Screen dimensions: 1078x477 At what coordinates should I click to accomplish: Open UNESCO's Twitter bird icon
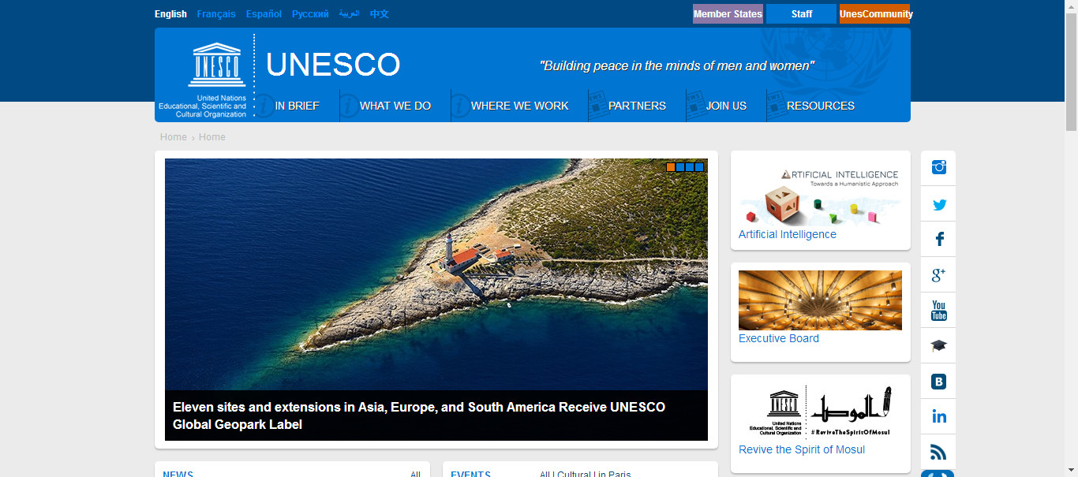tap(938, 205)
